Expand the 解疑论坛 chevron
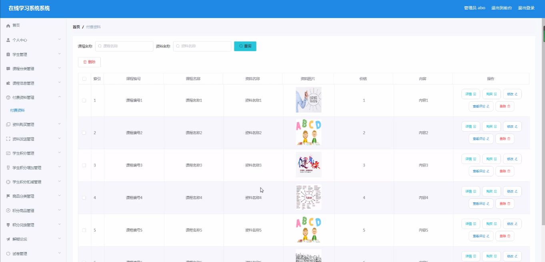This screenshot has height=262, width=545. click(x=59, y=239)
